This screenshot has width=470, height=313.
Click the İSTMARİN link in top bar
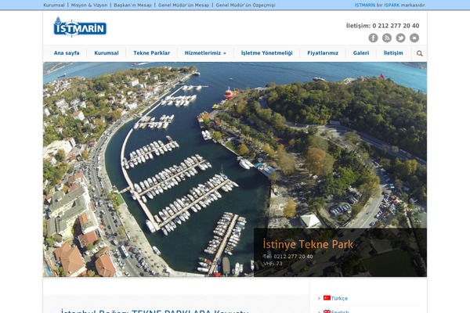365,5
